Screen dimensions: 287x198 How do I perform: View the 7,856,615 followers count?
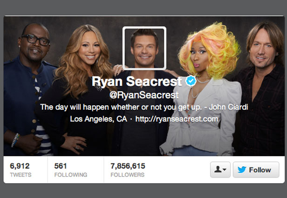(x=128, y=166)
